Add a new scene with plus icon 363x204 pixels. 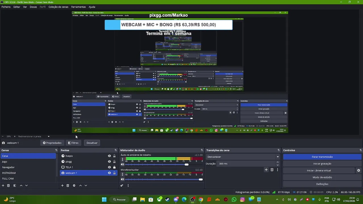pyautogui.click(x=3, y=186)
